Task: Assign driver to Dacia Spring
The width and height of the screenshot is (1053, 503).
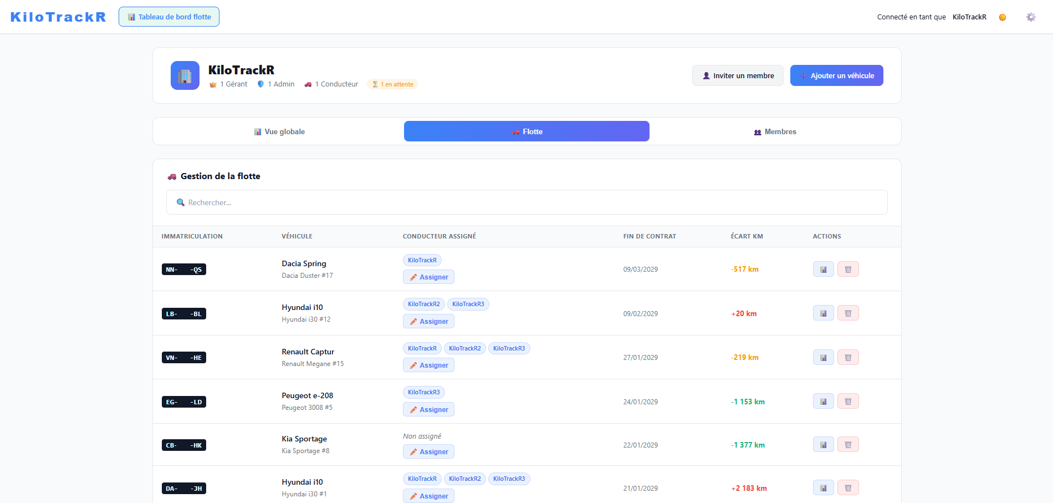Action: (x=428, y=277)
